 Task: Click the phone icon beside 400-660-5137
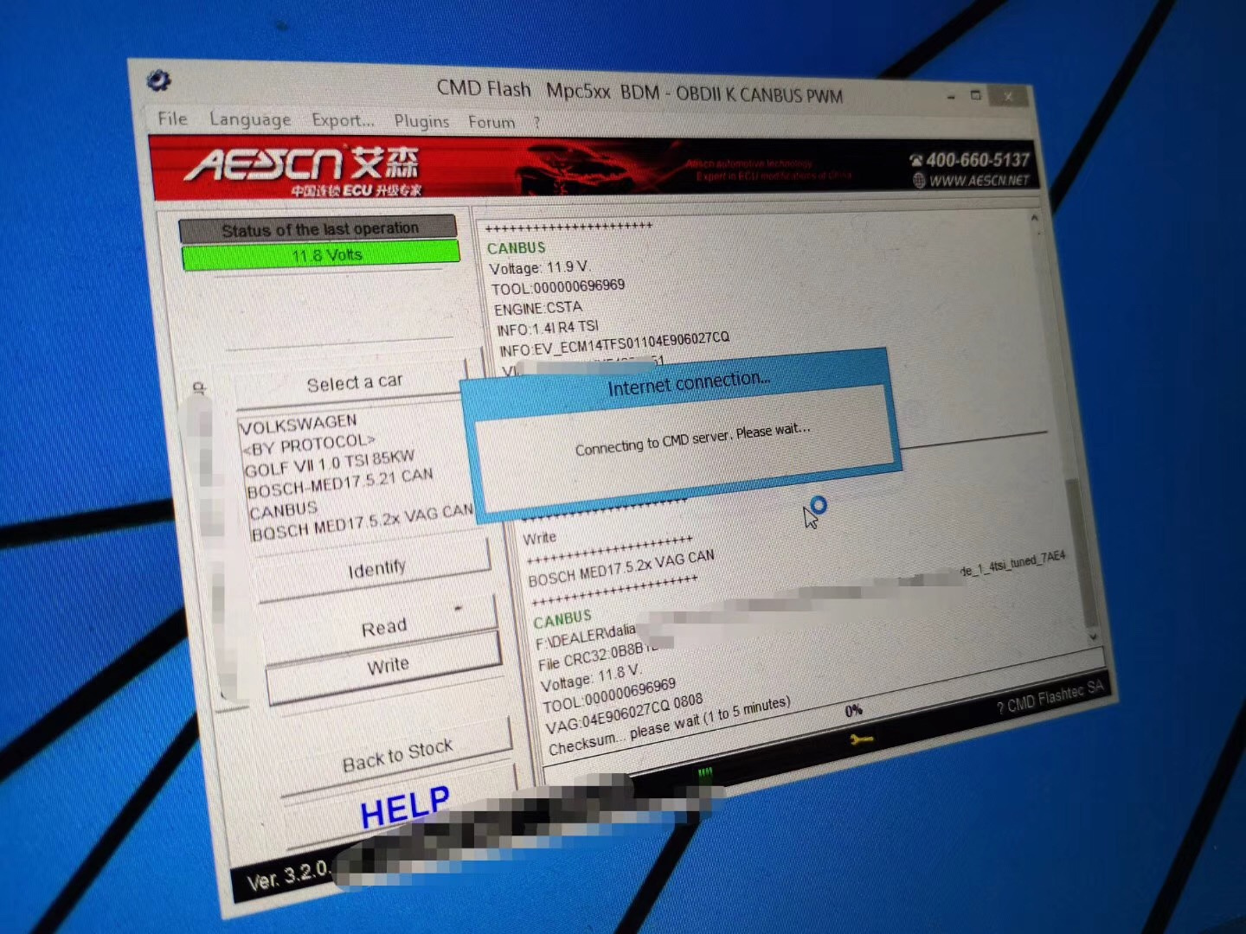[x=916, y=160]
